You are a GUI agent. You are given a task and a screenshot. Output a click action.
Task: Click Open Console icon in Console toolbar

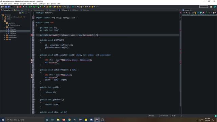(x=214, y=13)
